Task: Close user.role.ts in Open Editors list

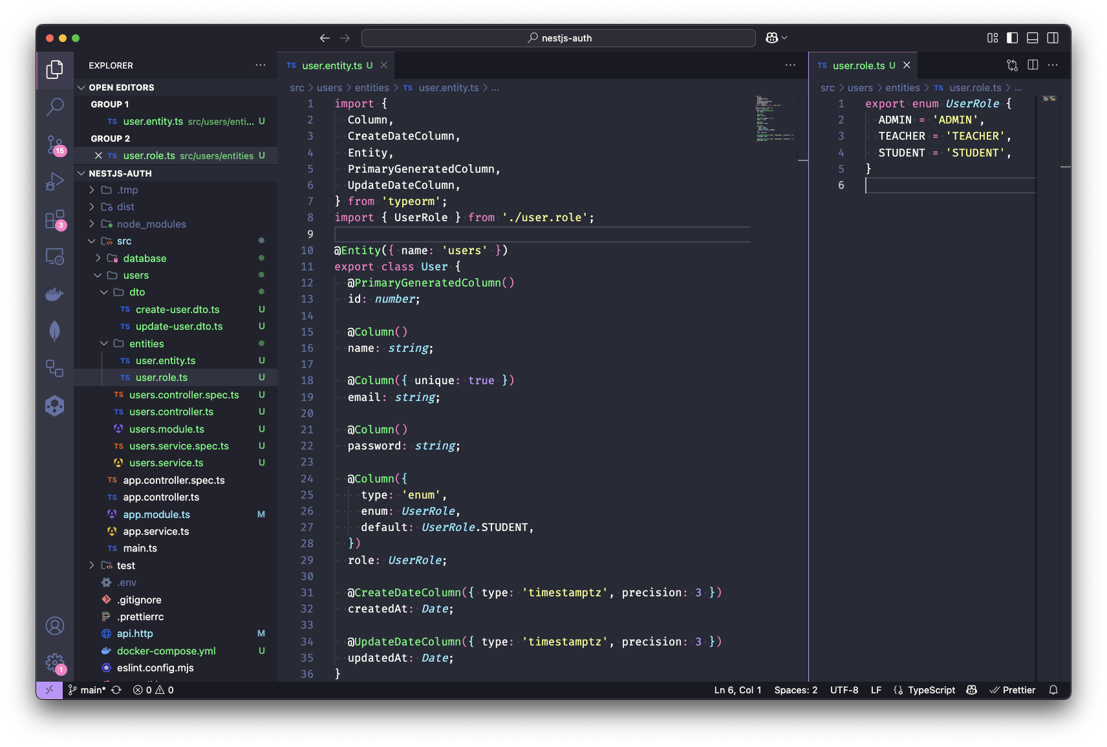Action: point(98,156)
